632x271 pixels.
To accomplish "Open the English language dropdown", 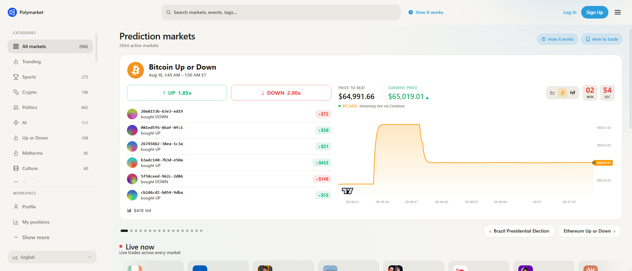I will click(52, 257).
